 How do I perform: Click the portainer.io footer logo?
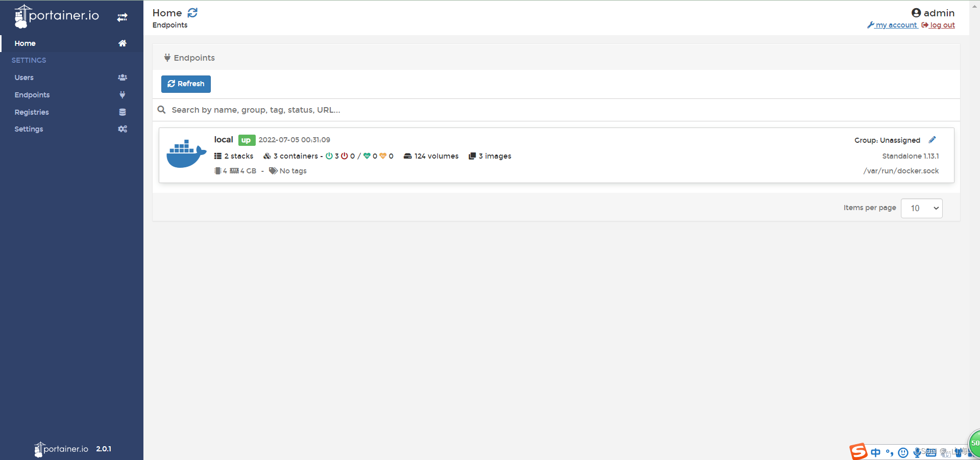61,449
